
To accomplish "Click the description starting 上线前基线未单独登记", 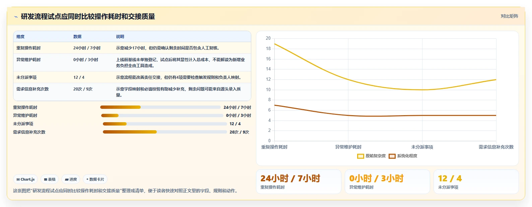I will coord(181,63).
